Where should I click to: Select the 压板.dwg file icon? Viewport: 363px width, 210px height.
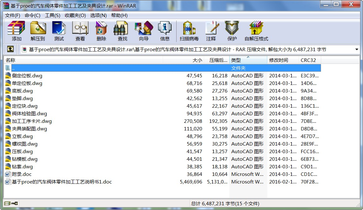coord(8,152)
